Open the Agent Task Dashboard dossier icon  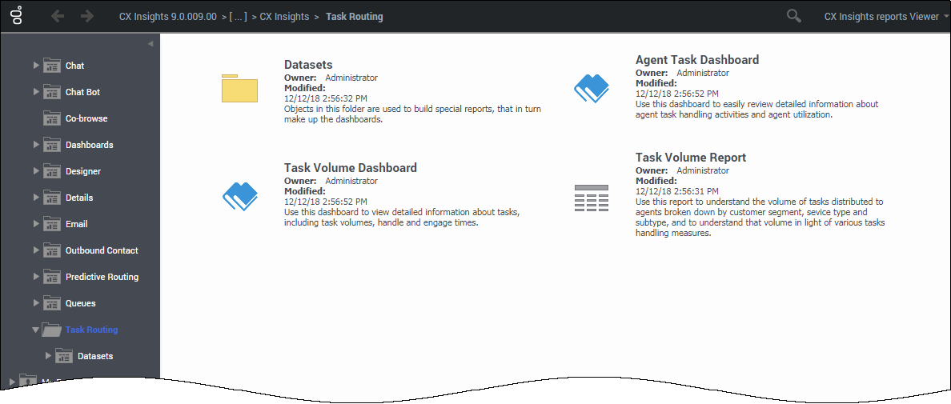pyautogui.click(x=591, y=89)
